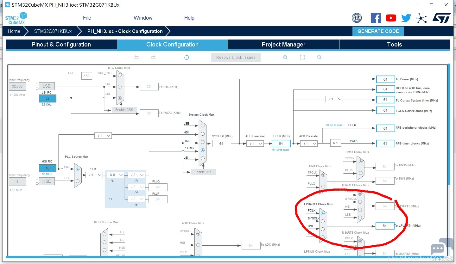Switch to Pinout & Configuration tab
The height and width of the screenshot is (264, 456).
coord(61,45)
